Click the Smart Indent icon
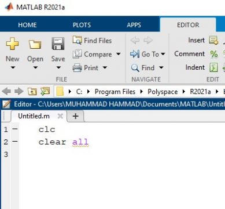 213,67
